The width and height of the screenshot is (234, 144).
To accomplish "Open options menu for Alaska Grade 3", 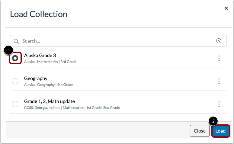I will coord(219,58).
